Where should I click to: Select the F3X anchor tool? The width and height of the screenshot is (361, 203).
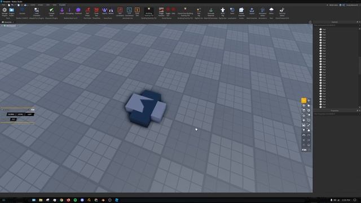[x=303, y=115]
